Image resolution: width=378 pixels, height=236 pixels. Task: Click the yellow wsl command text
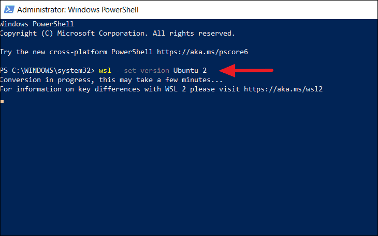[x=105, y=71]
